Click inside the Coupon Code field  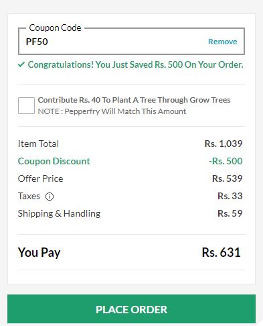[131, 41]
